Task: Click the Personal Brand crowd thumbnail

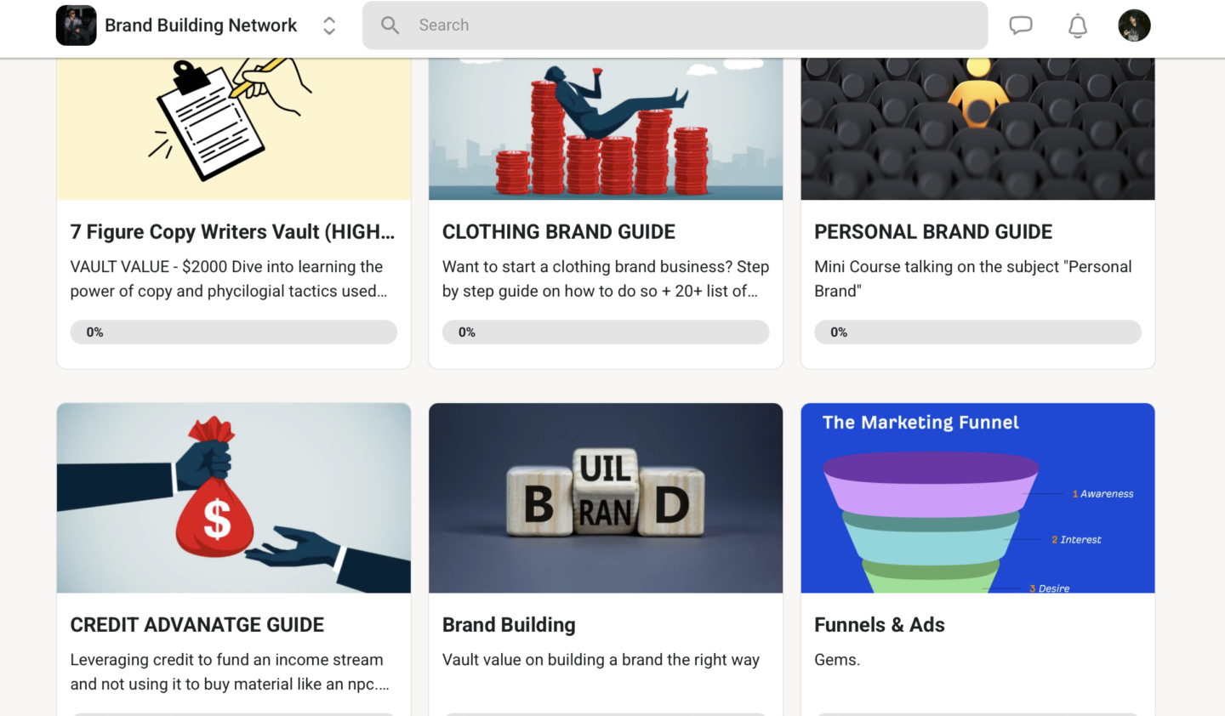Action: (x=977, y=128)
